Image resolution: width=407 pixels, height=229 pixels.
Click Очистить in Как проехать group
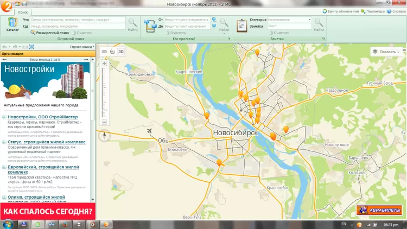click(x=176, y=33)
